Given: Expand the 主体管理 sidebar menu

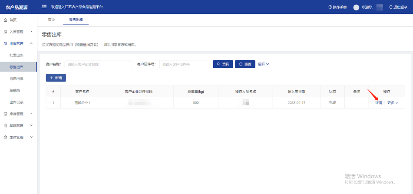Looking at the screenshot, I should point(18,137).
